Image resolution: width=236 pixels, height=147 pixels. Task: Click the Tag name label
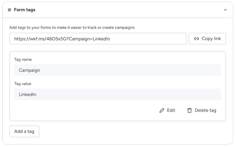coord(23,59)
